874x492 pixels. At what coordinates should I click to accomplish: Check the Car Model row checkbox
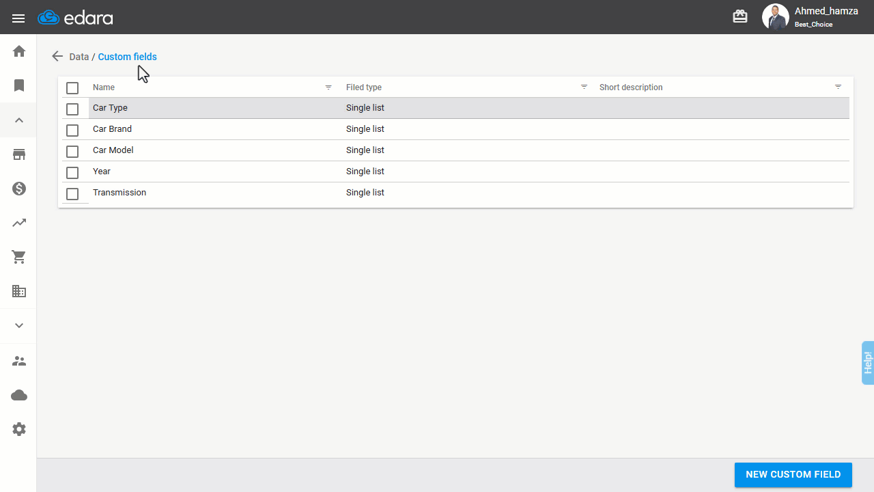point(72,152)
